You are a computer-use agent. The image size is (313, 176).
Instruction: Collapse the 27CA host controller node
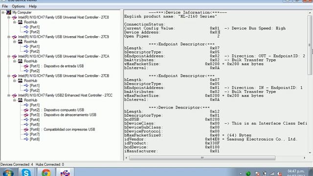tap(9, 57)
